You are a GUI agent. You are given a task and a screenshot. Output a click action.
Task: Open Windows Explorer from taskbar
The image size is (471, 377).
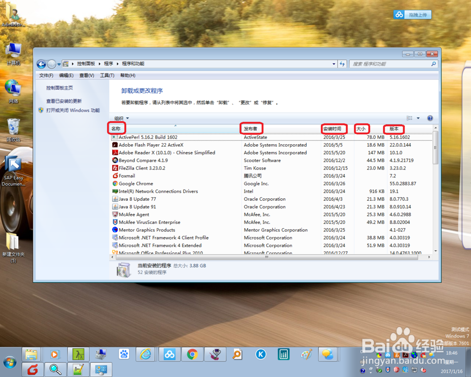[32, 355]
